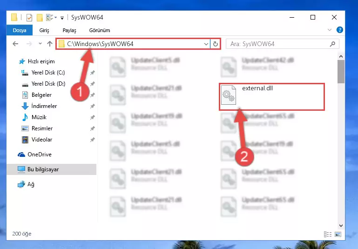This screenshot has height=249, width=358.
Task: Open Belgeler folder in sidebar
Action: (41, 95)
